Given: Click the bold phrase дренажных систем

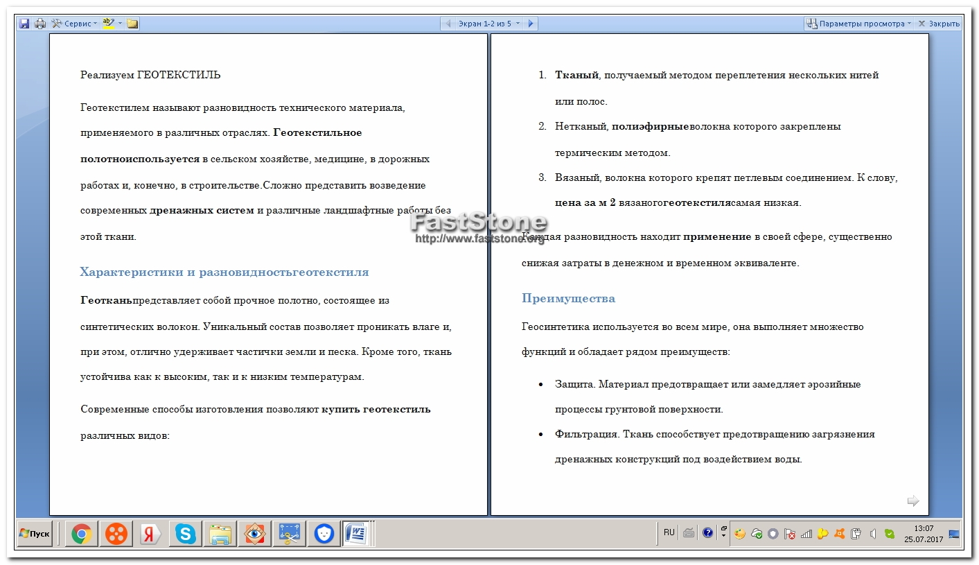Looking at the screenshot, I should click(x=202, y=211).
